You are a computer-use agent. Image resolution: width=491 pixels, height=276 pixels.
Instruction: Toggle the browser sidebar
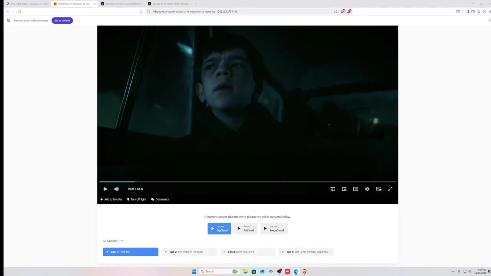(x=467, y=11)
